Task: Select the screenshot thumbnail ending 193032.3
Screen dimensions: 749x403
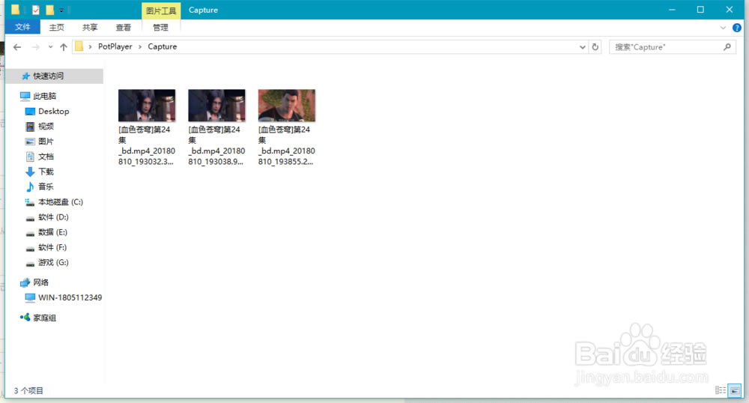Action: [147, 106]
